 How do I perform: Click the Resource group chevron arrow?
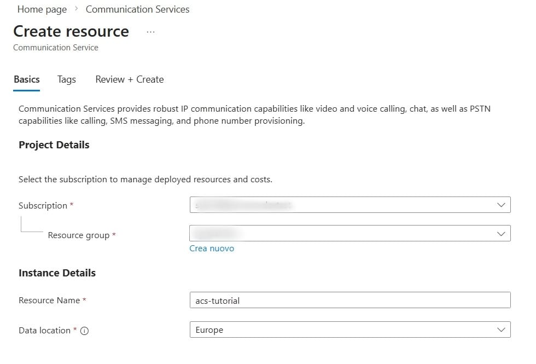[x=500, y=234]
